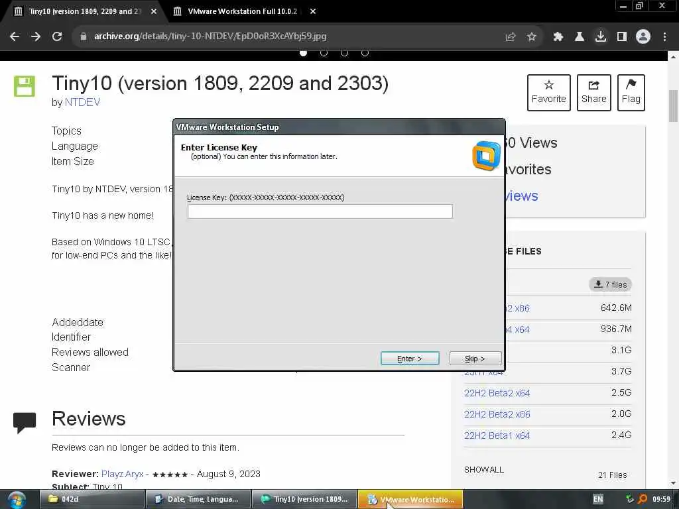The height and width of the screenshot is (509, 679).
Task: Click the Share button
Action: pos(593,93)
